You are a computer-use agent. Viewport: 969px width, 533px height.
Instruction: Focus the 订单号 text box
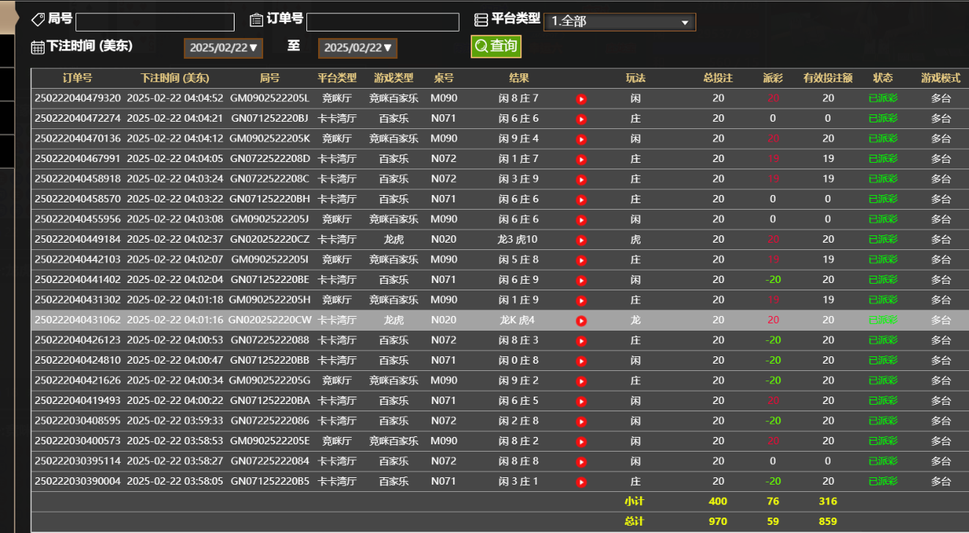point(383,22)
